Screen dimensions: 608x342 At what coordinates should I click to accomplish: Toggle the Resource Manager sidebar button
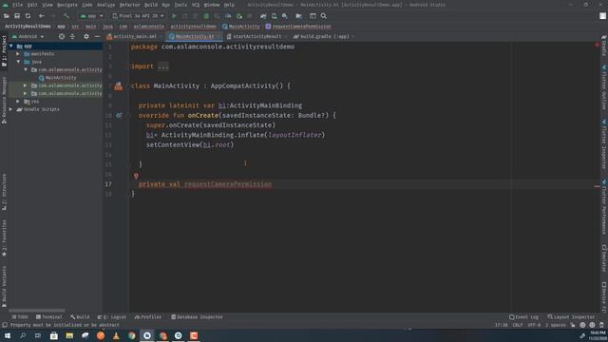[x=4, y=100]
